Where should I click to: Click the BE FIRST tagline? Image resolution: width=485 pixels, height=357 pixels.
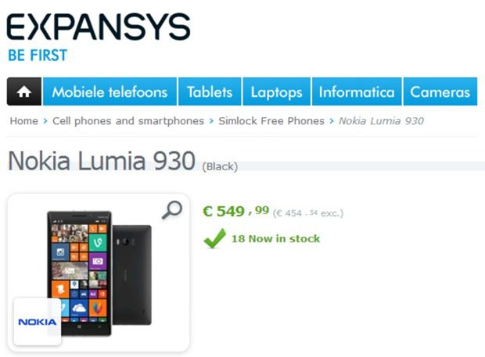(38, 55)
